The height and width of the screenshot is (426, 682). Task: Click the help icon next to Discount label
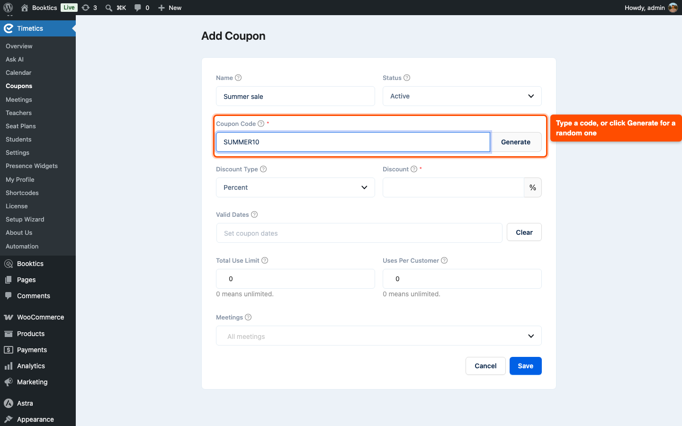tap(414, 169)
